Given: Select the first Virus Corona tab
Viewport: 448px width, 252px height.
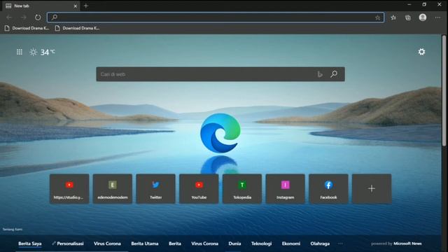Looking at the screenshot, I should [107, 244].
